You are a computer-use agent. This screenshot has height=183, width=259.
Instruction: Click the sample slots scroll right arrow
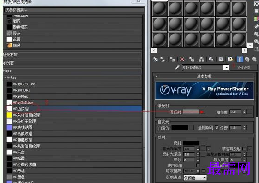pos(245,50)
